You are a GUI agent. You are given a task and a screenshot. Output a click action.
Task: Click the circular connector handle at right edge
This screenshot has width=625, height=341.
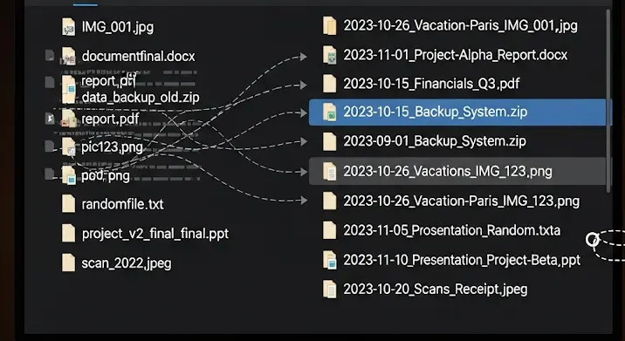(x=593, y=240)
